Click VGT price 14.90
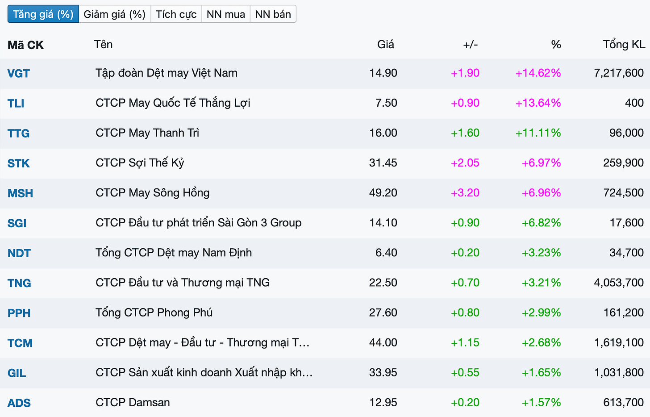The height and width of the screenshot is (417, 650). click(x=383, y=73)
